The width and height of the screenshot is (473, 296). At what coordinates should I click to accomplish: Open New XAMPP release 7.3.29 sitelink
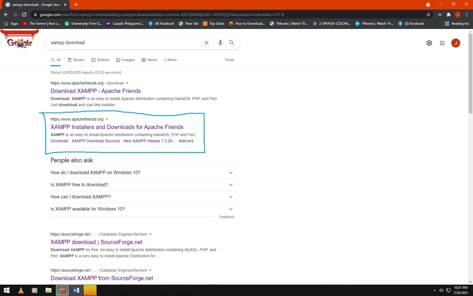149,141
